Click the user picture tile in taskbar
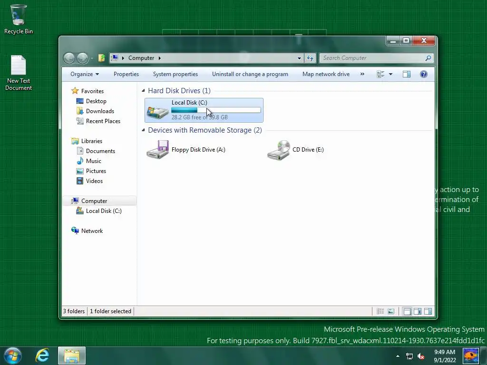Viewport: 487px width, 365px height. point(470,355)
